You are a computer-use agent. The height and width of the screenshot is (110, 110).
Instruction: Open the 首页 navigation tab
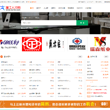tap(32, 8)
